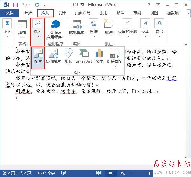The image size is (191, 177).
Task: Switch to the 设计 tab
Action: pyautogui.click(x=62, y=13)
